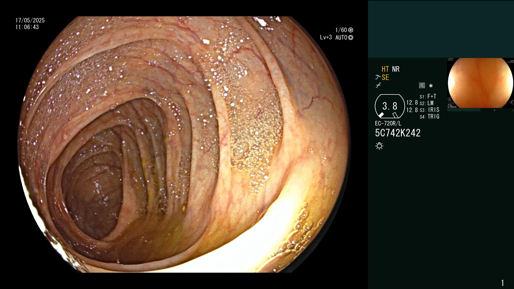Click the upper 12.8 diameter value

click(x=412, y=102)
